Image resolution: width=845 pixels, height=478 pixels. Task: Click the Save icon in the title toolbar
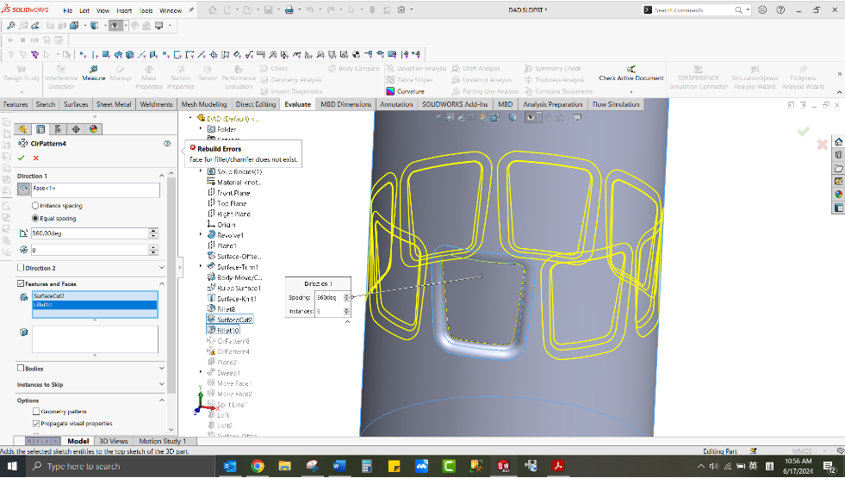(269, 9)
